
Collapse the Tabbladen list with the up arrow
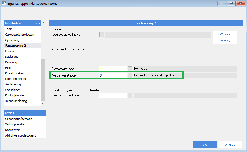(x=43, y=23)
